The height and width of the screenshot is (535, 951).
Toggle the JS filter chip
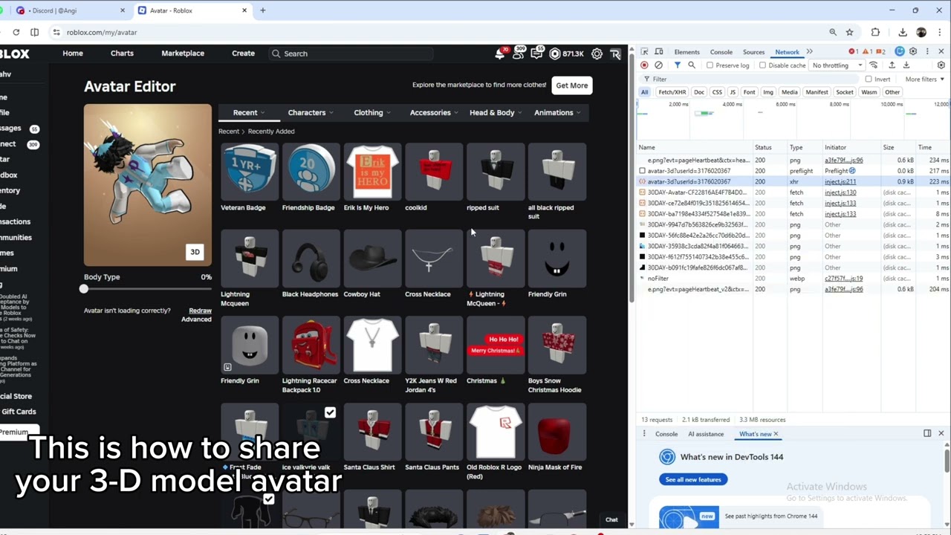tap(733, 92)
